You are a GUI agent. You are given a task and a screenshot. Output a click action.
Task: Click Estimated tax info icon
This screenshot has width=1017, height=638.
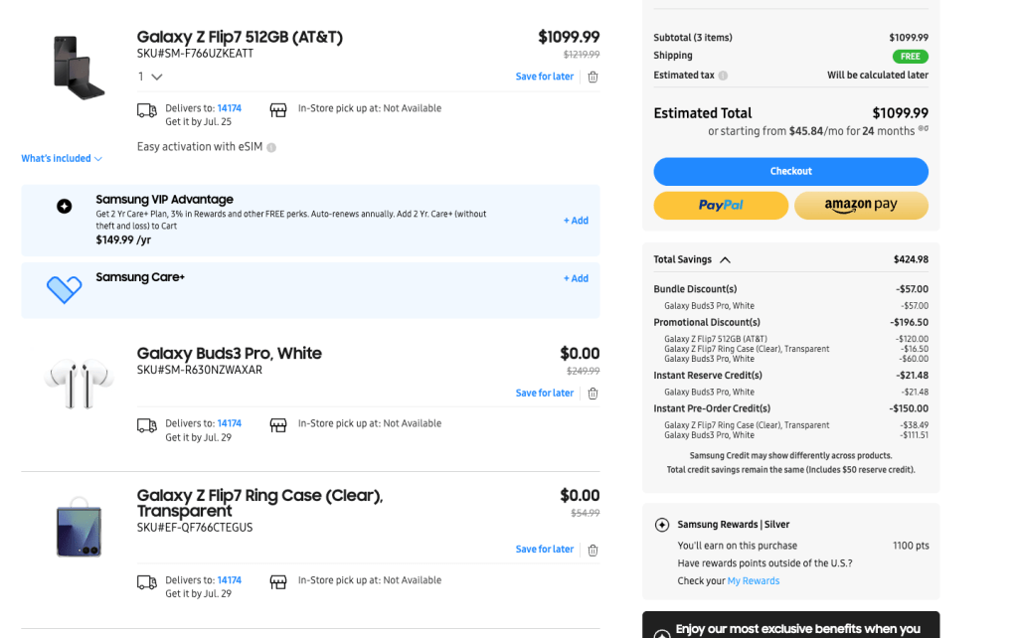click(723, 76)
